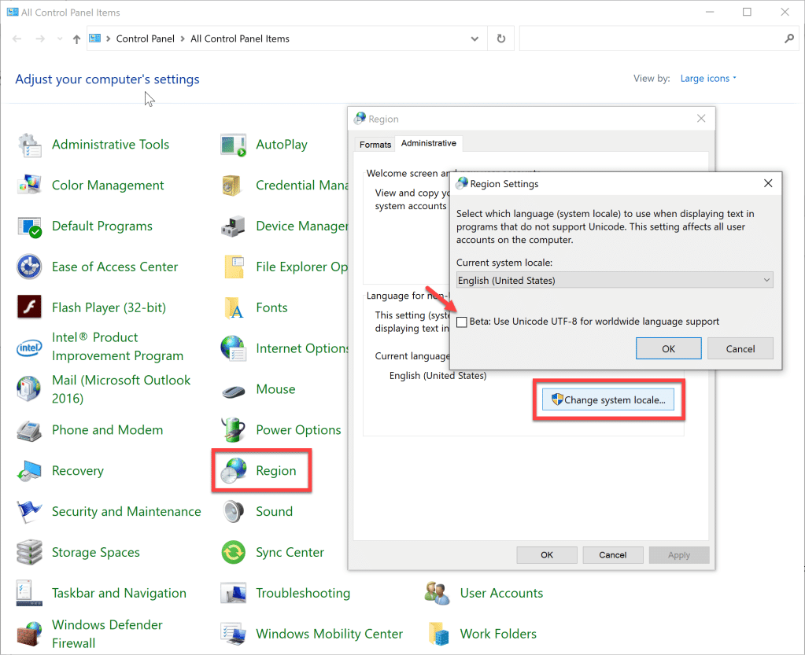This screenshot has height=655, width=805.
Task: Open the Fonts folder icon
Action: click(x=234, y=307)
